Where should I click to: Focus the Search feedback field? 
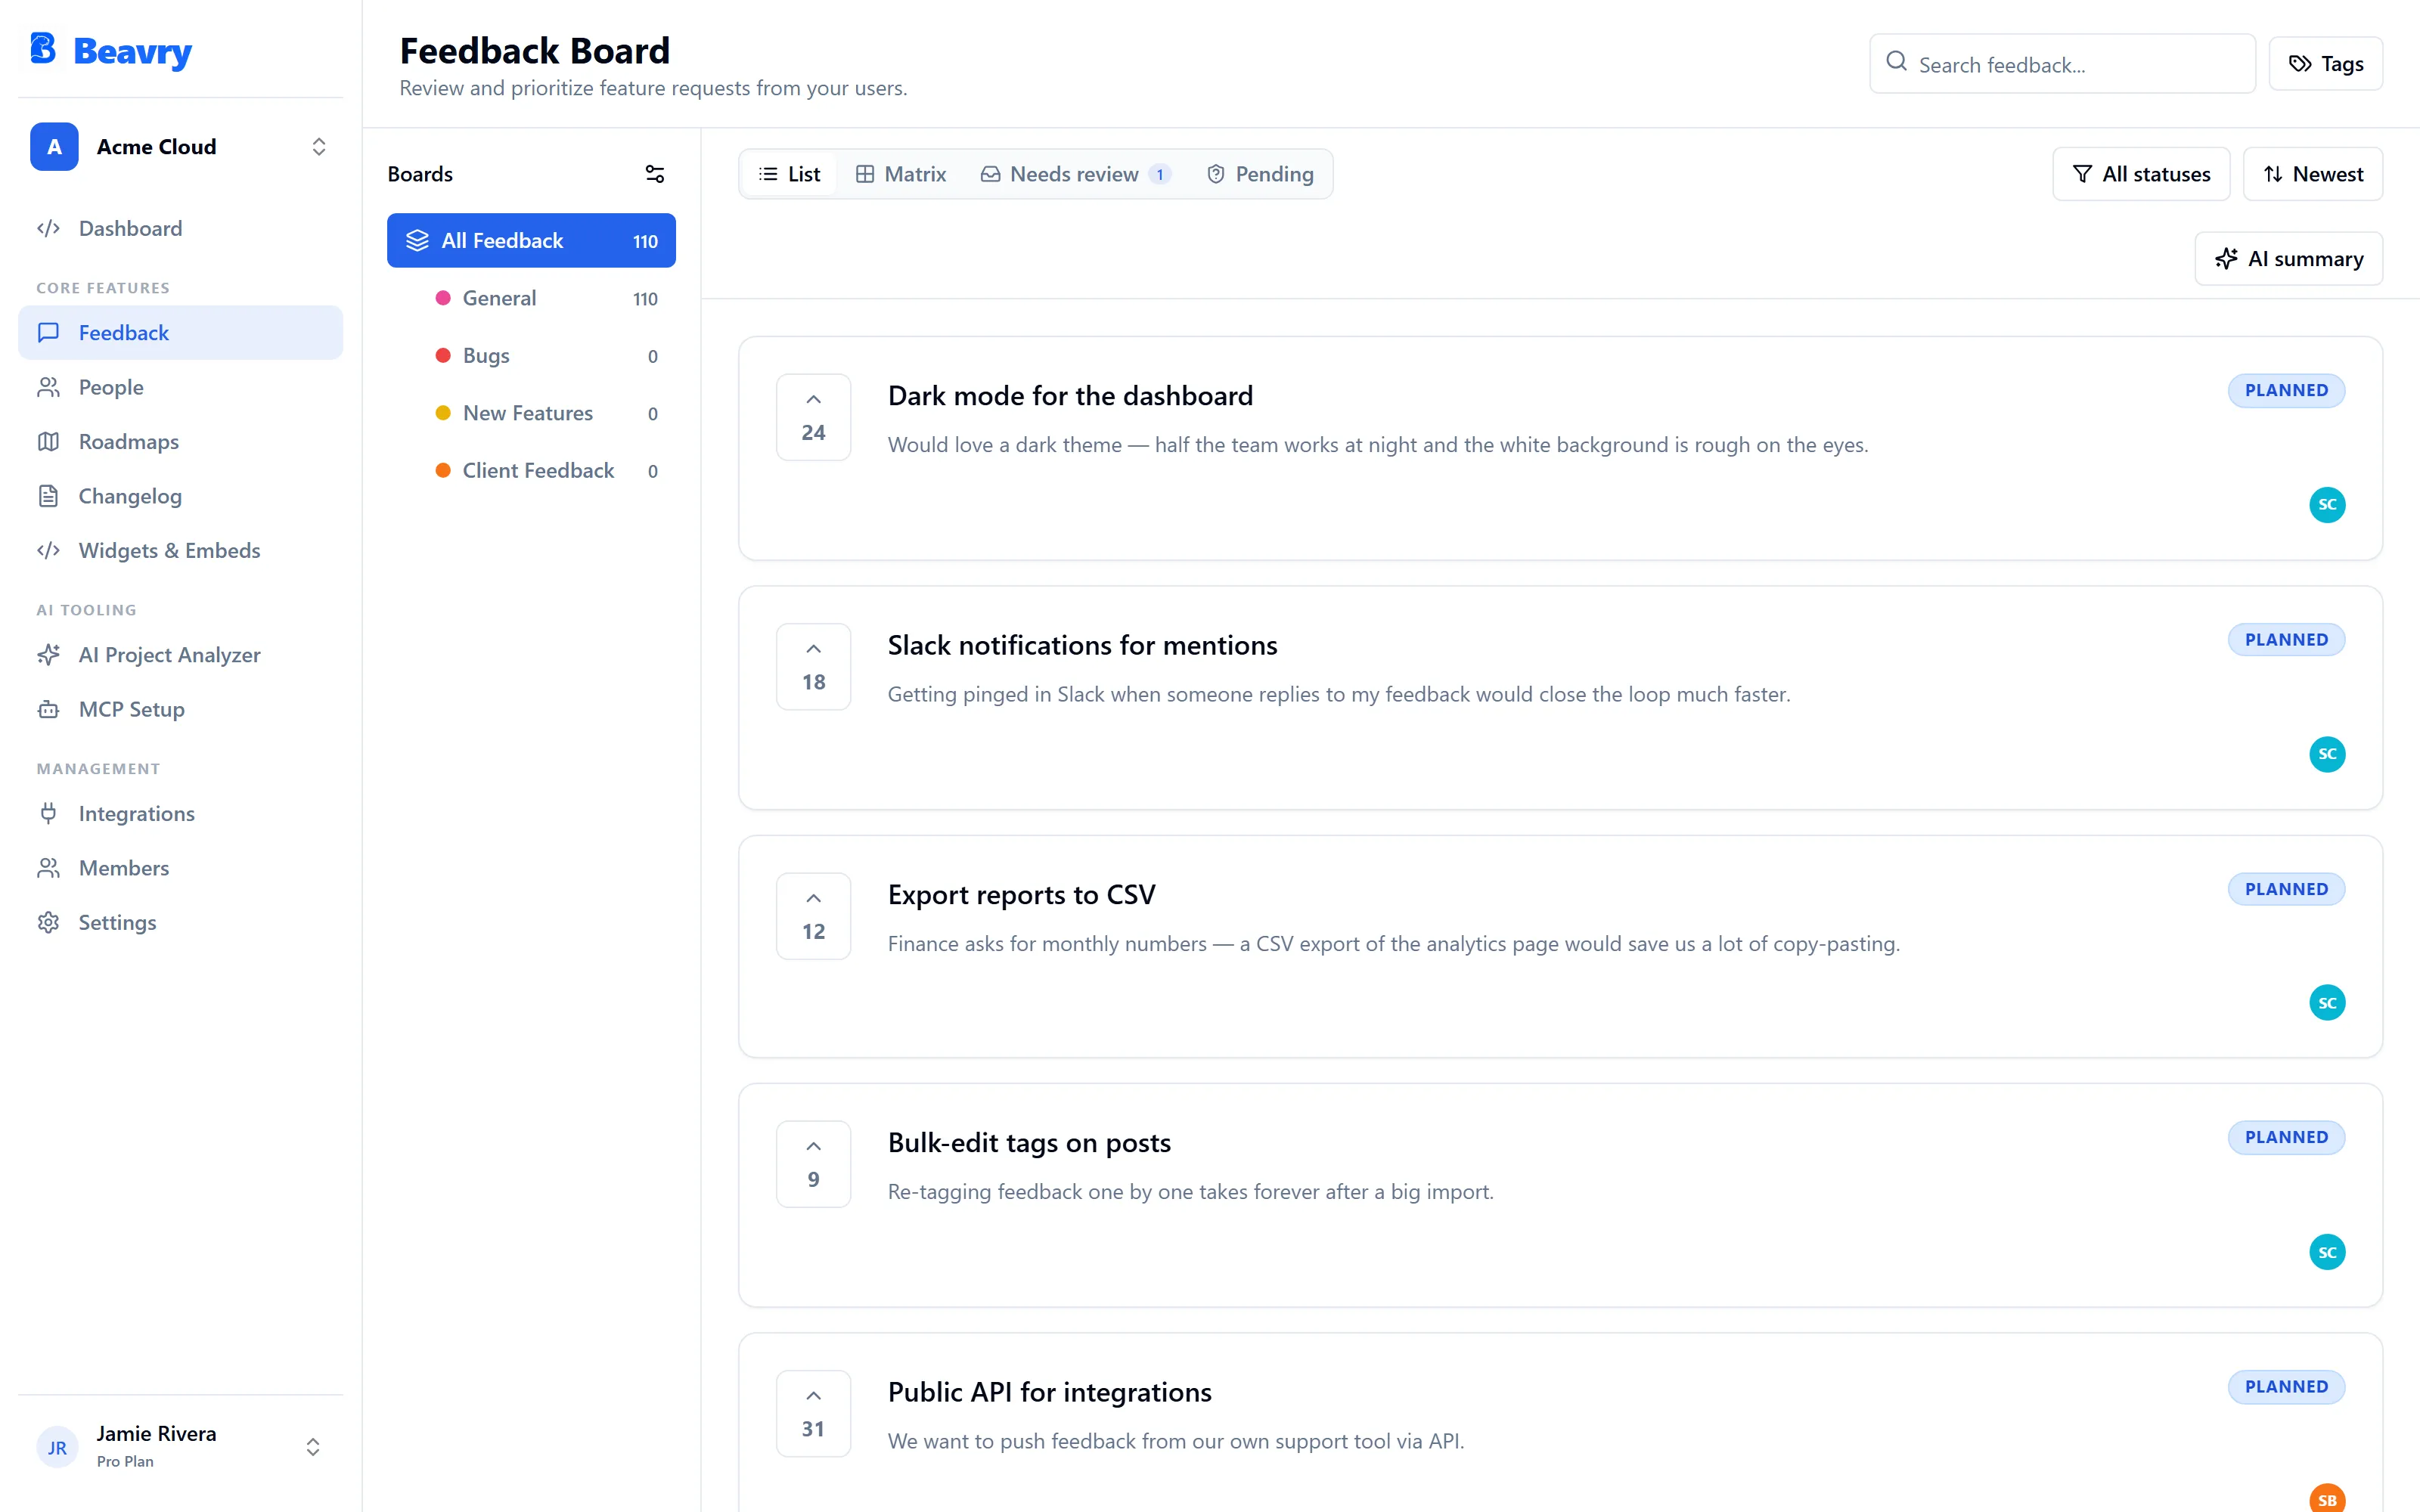2062,64
